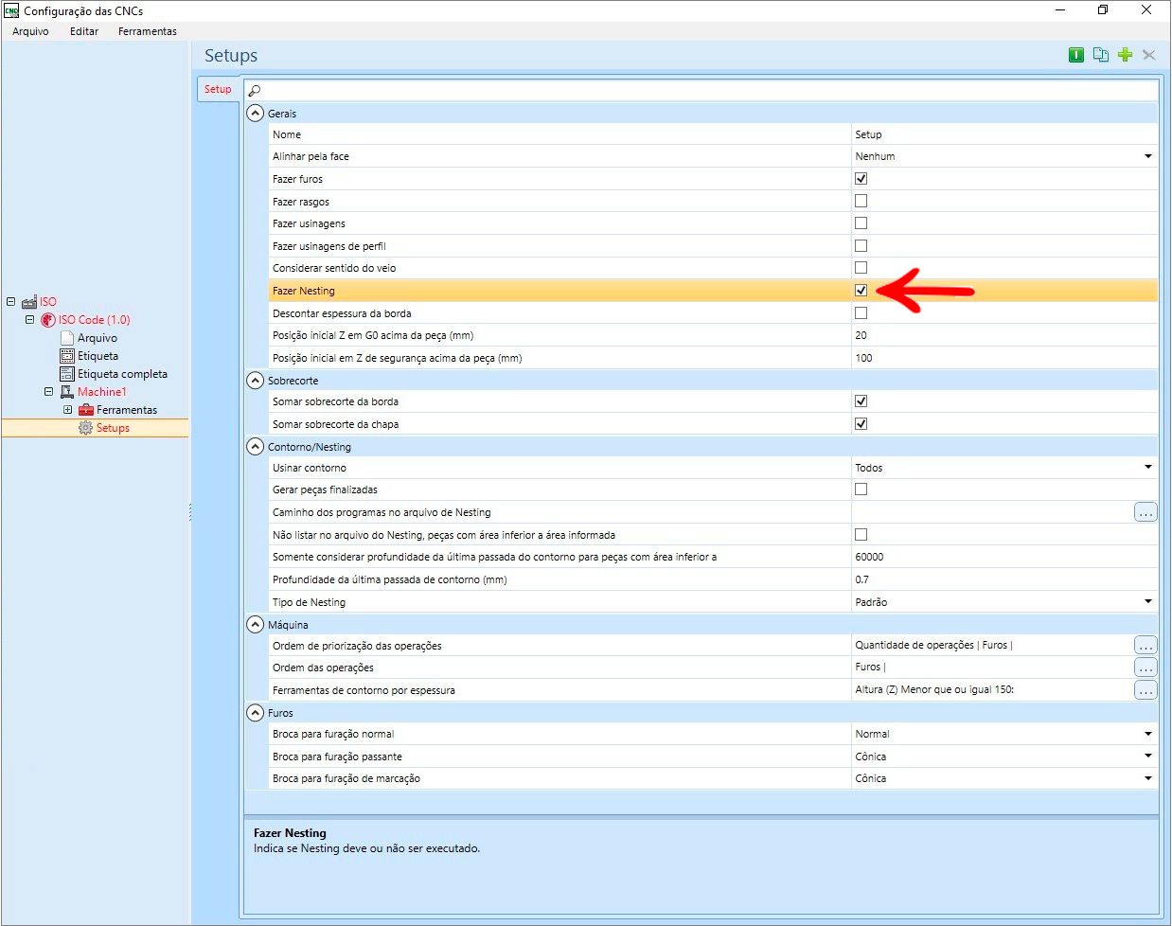Click browse button for Ordem das operações
1172x926 pixels.
tap(1145, 668)
